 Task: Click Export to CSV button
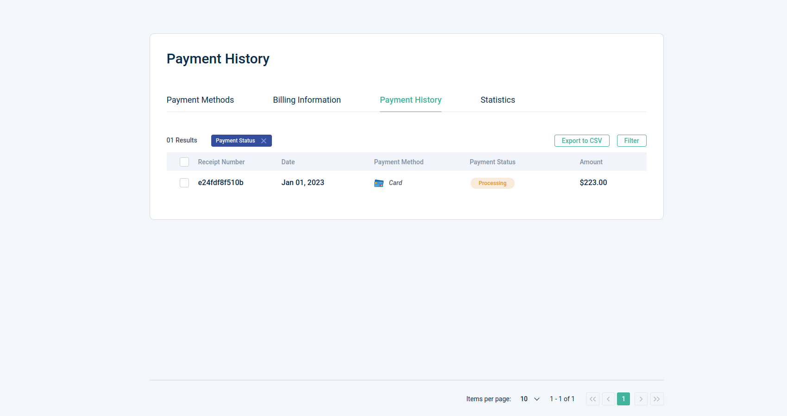582,141
